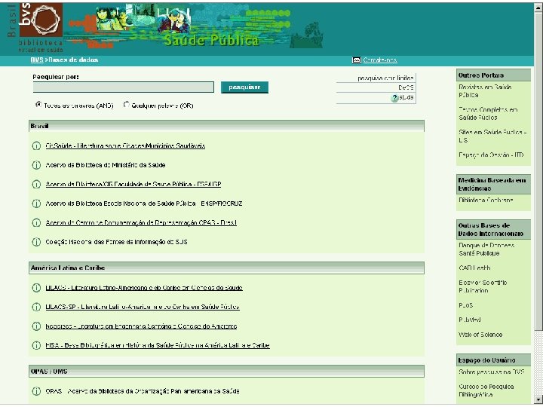Viewport: 543px width, 407px height.
Task: Open the CidSaúde literature database link
Action: tap(125, 146)
